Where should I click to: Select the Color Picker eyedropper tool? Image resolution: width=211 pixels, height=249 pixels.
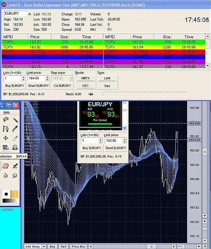click(x=15, y=129)
